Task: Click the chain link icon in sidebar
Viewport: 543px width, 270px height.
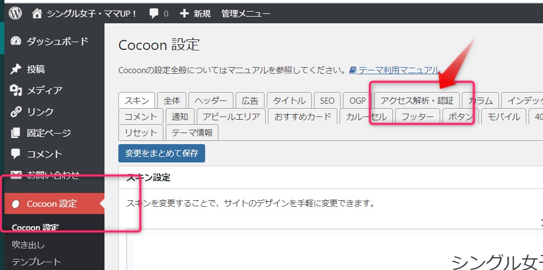Action: (16, 111)
